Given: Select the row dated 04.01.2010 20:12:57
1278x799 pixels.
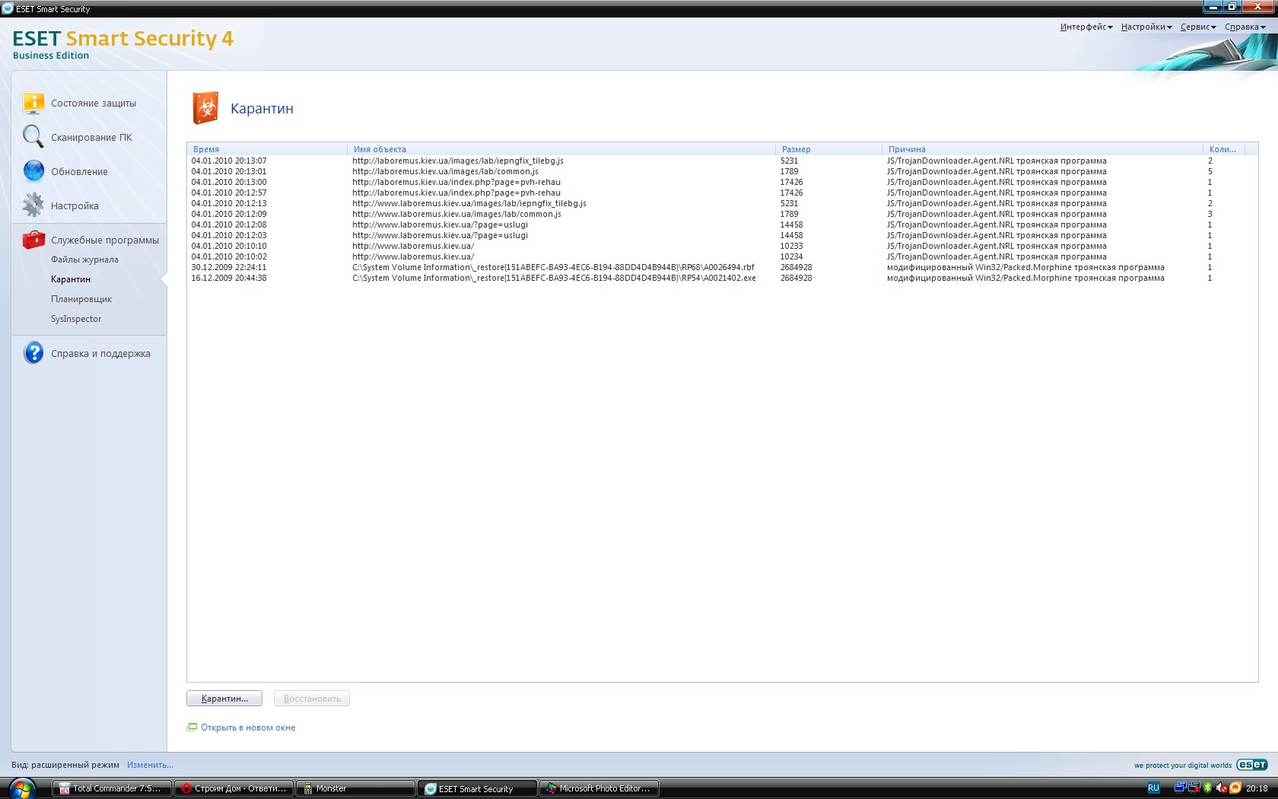Looking at the screenshot, I should [722, 193].
